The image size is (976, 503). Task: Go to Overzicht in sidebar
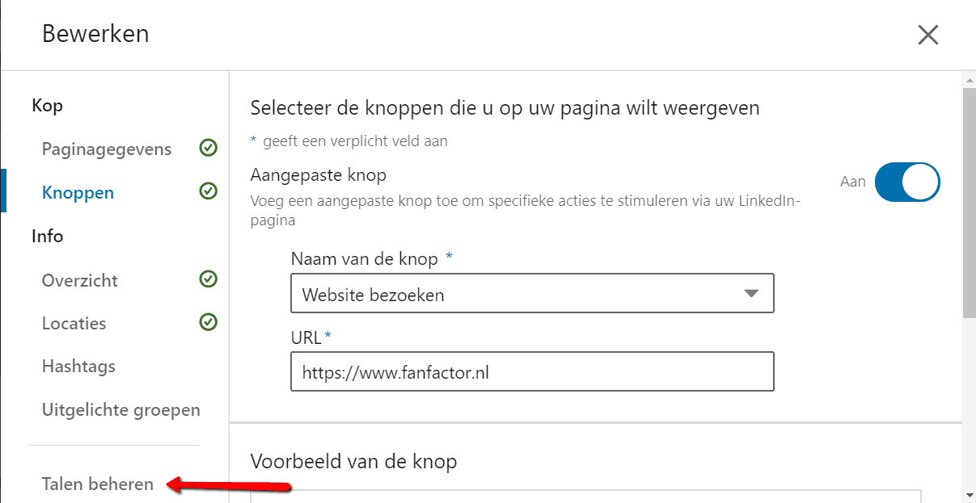click(x=80, y=280)
